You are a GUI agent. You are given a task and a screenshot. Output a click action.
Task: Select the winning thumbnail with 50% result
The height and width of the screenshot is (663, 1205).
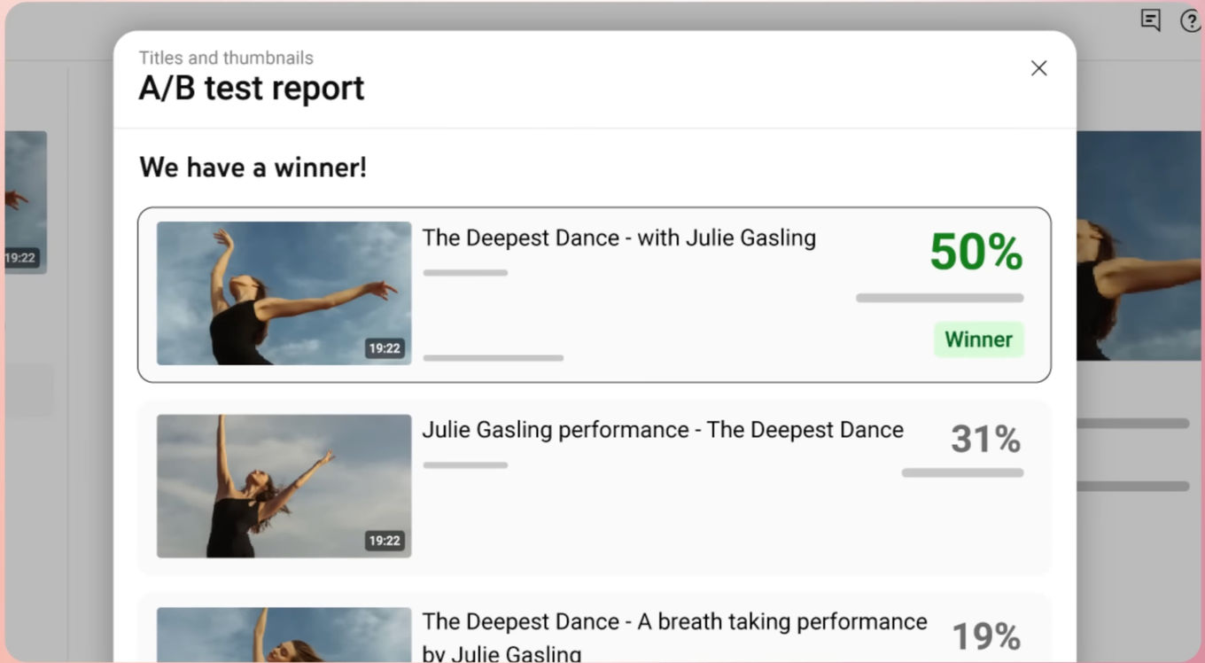[x=284, y=293]
